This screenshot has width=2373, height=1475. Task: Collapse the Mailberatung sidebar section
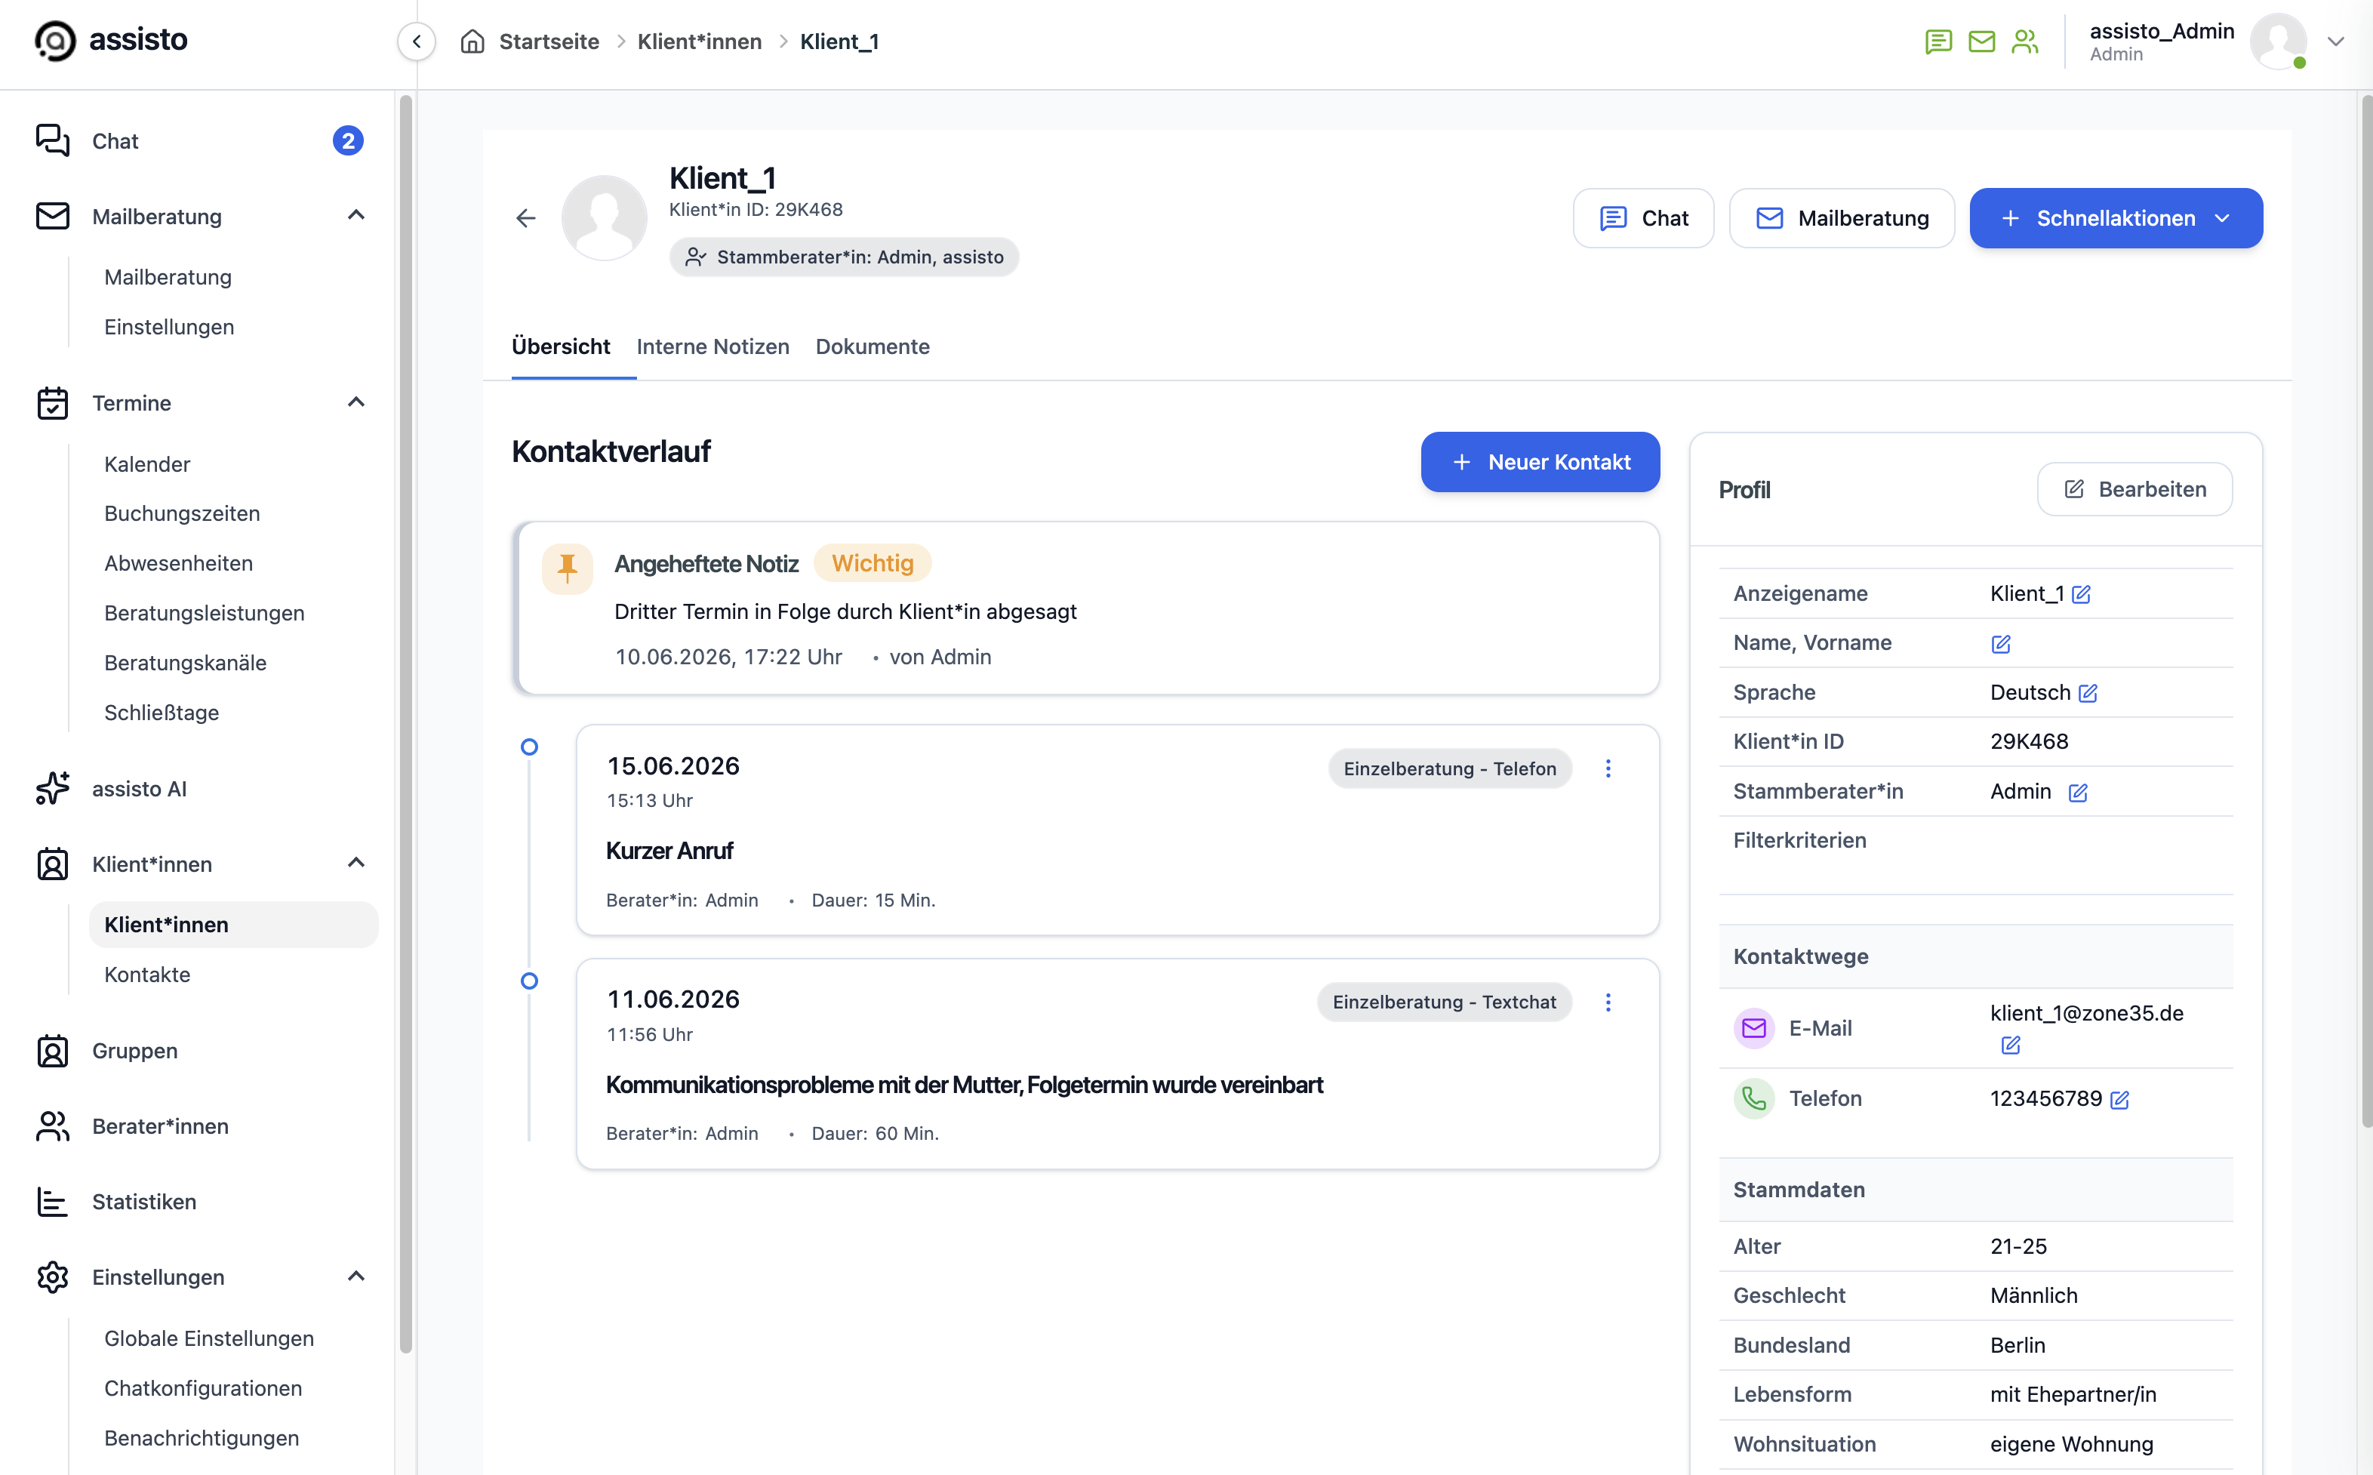coord(356,216)
